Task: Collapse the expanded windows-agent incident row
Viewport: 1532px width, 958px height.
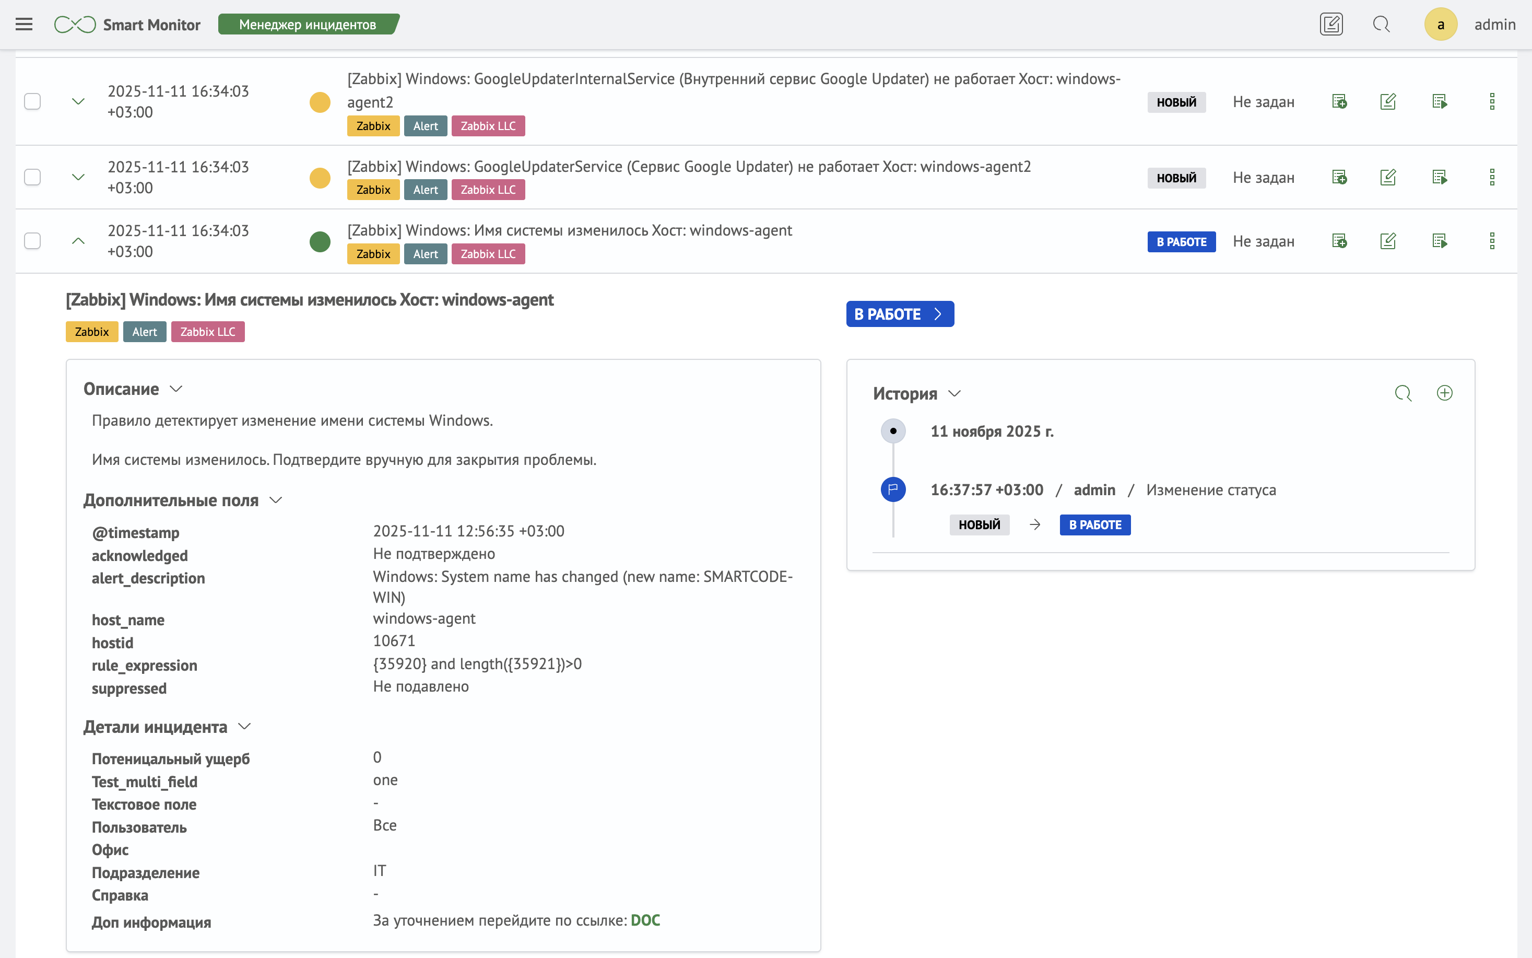Action: 78,241
